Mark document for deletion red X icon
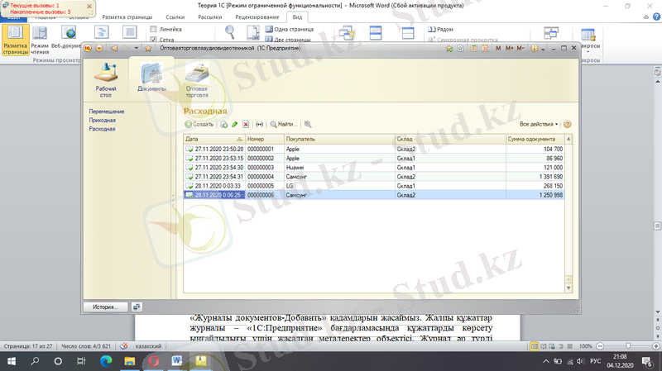The image size is (662, 371). pos(246,125)
